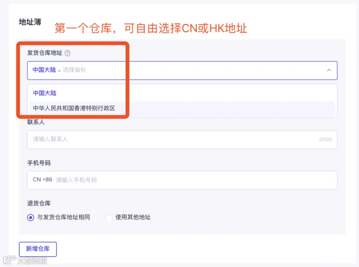Image resolution: width=359 pixels, height=267 pixels.
Task: Click the 0/100 character counter
Action: point(325,139)
